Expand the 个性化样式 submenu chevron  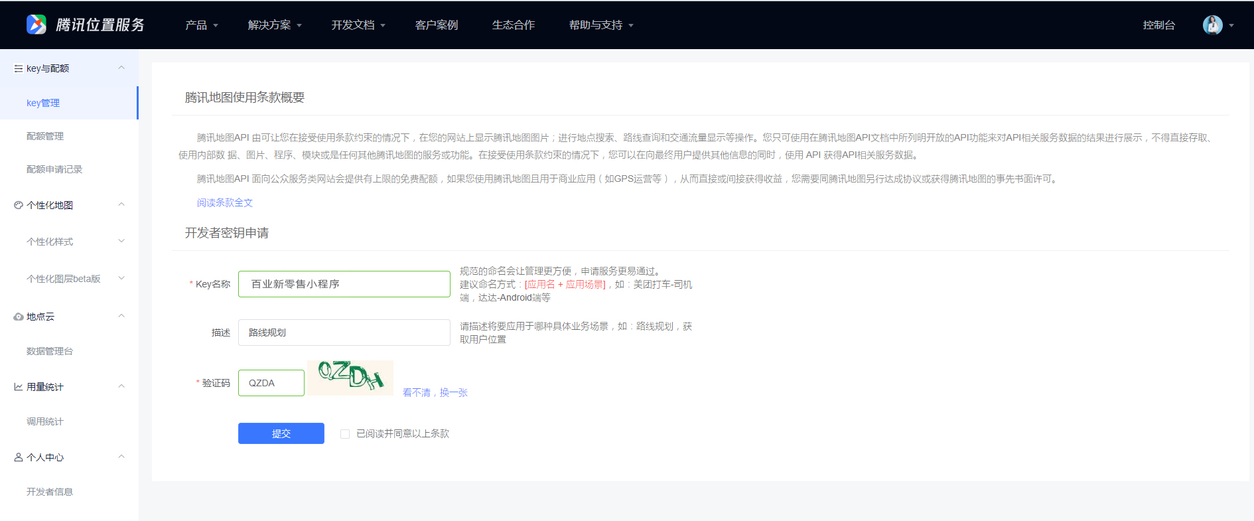tap(121, 241)
